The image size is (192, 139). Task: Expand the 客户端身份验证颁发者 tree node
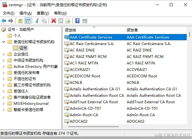point(3,97)
